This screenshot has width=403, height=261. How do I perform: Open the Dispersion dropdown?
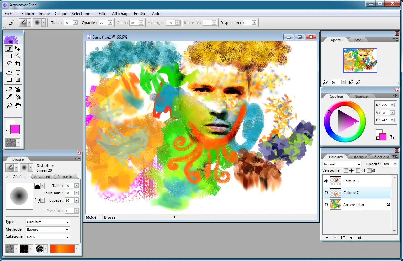click(254, 23)
